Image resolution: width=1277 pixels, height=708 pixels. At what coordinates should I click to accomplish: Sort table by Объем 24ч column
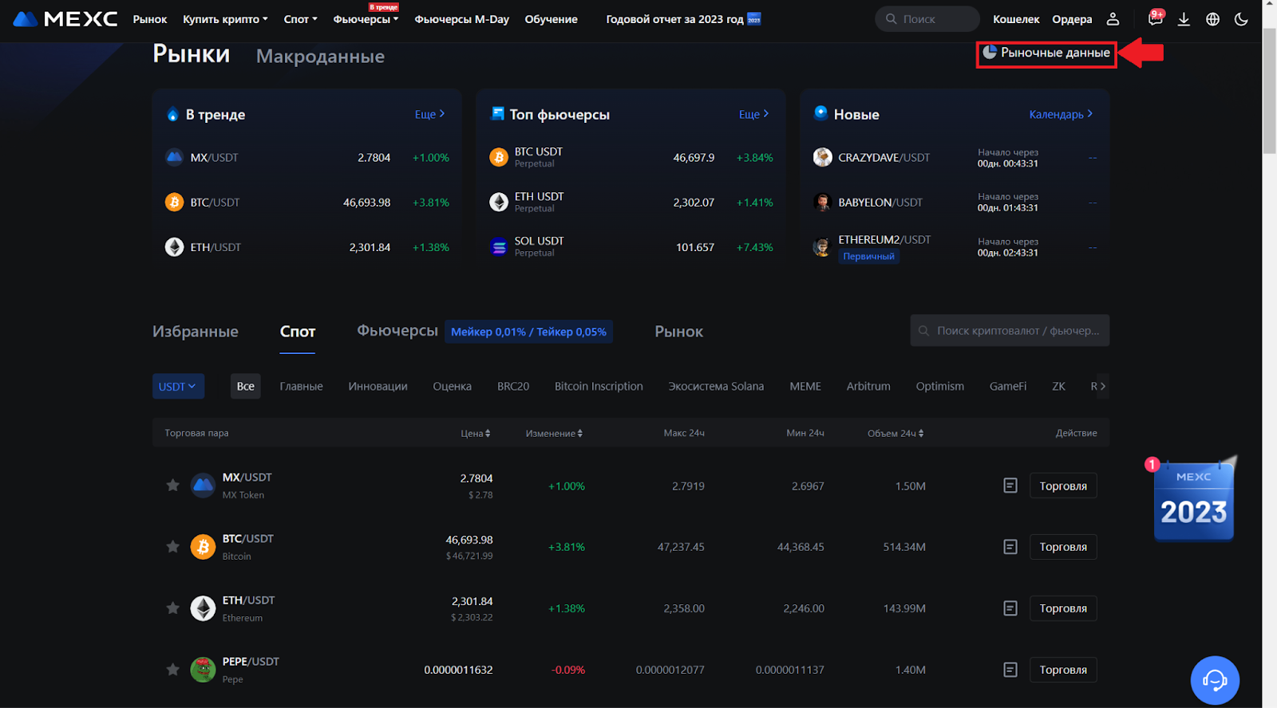coord(895,433)
